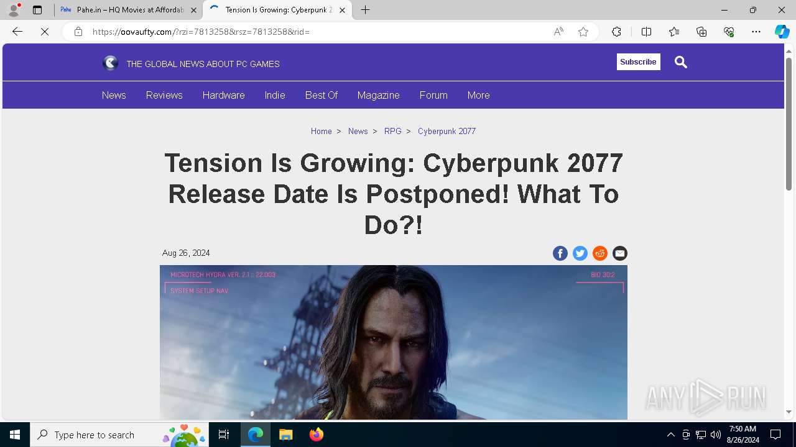Image resolution: width=796 pixels, height=447 pixels.
Task: Open browser Extensions puzzle icon
Action: point(616,32)
